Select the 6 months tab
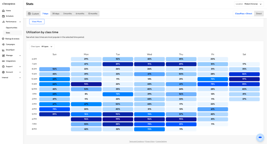The width and height of the screenshot is (267, 144). pyautogui.click(x=80, y=14)
